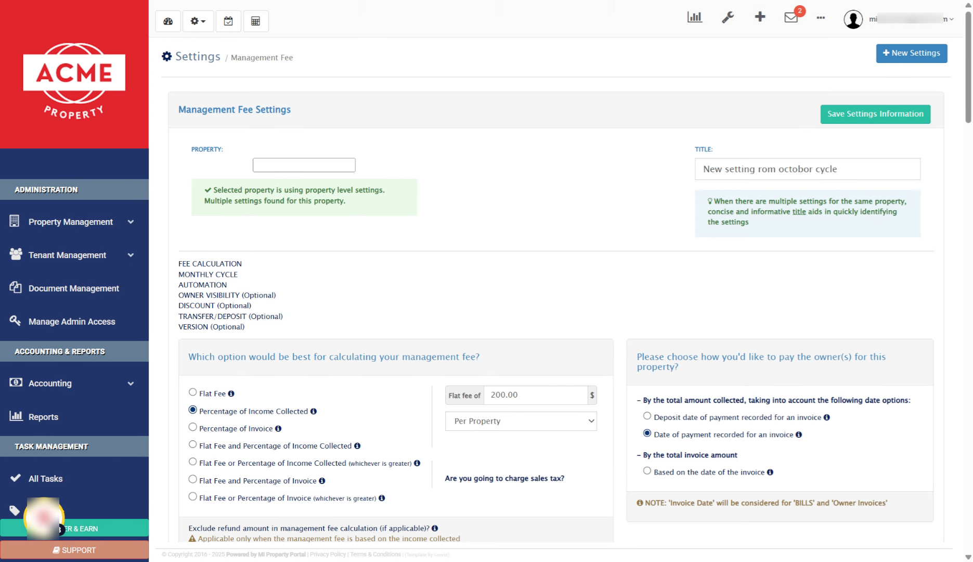This screenshot has width=973, height=562.
Task: Open the gear settings dropdown in toolbar
Action: [198, 21]
